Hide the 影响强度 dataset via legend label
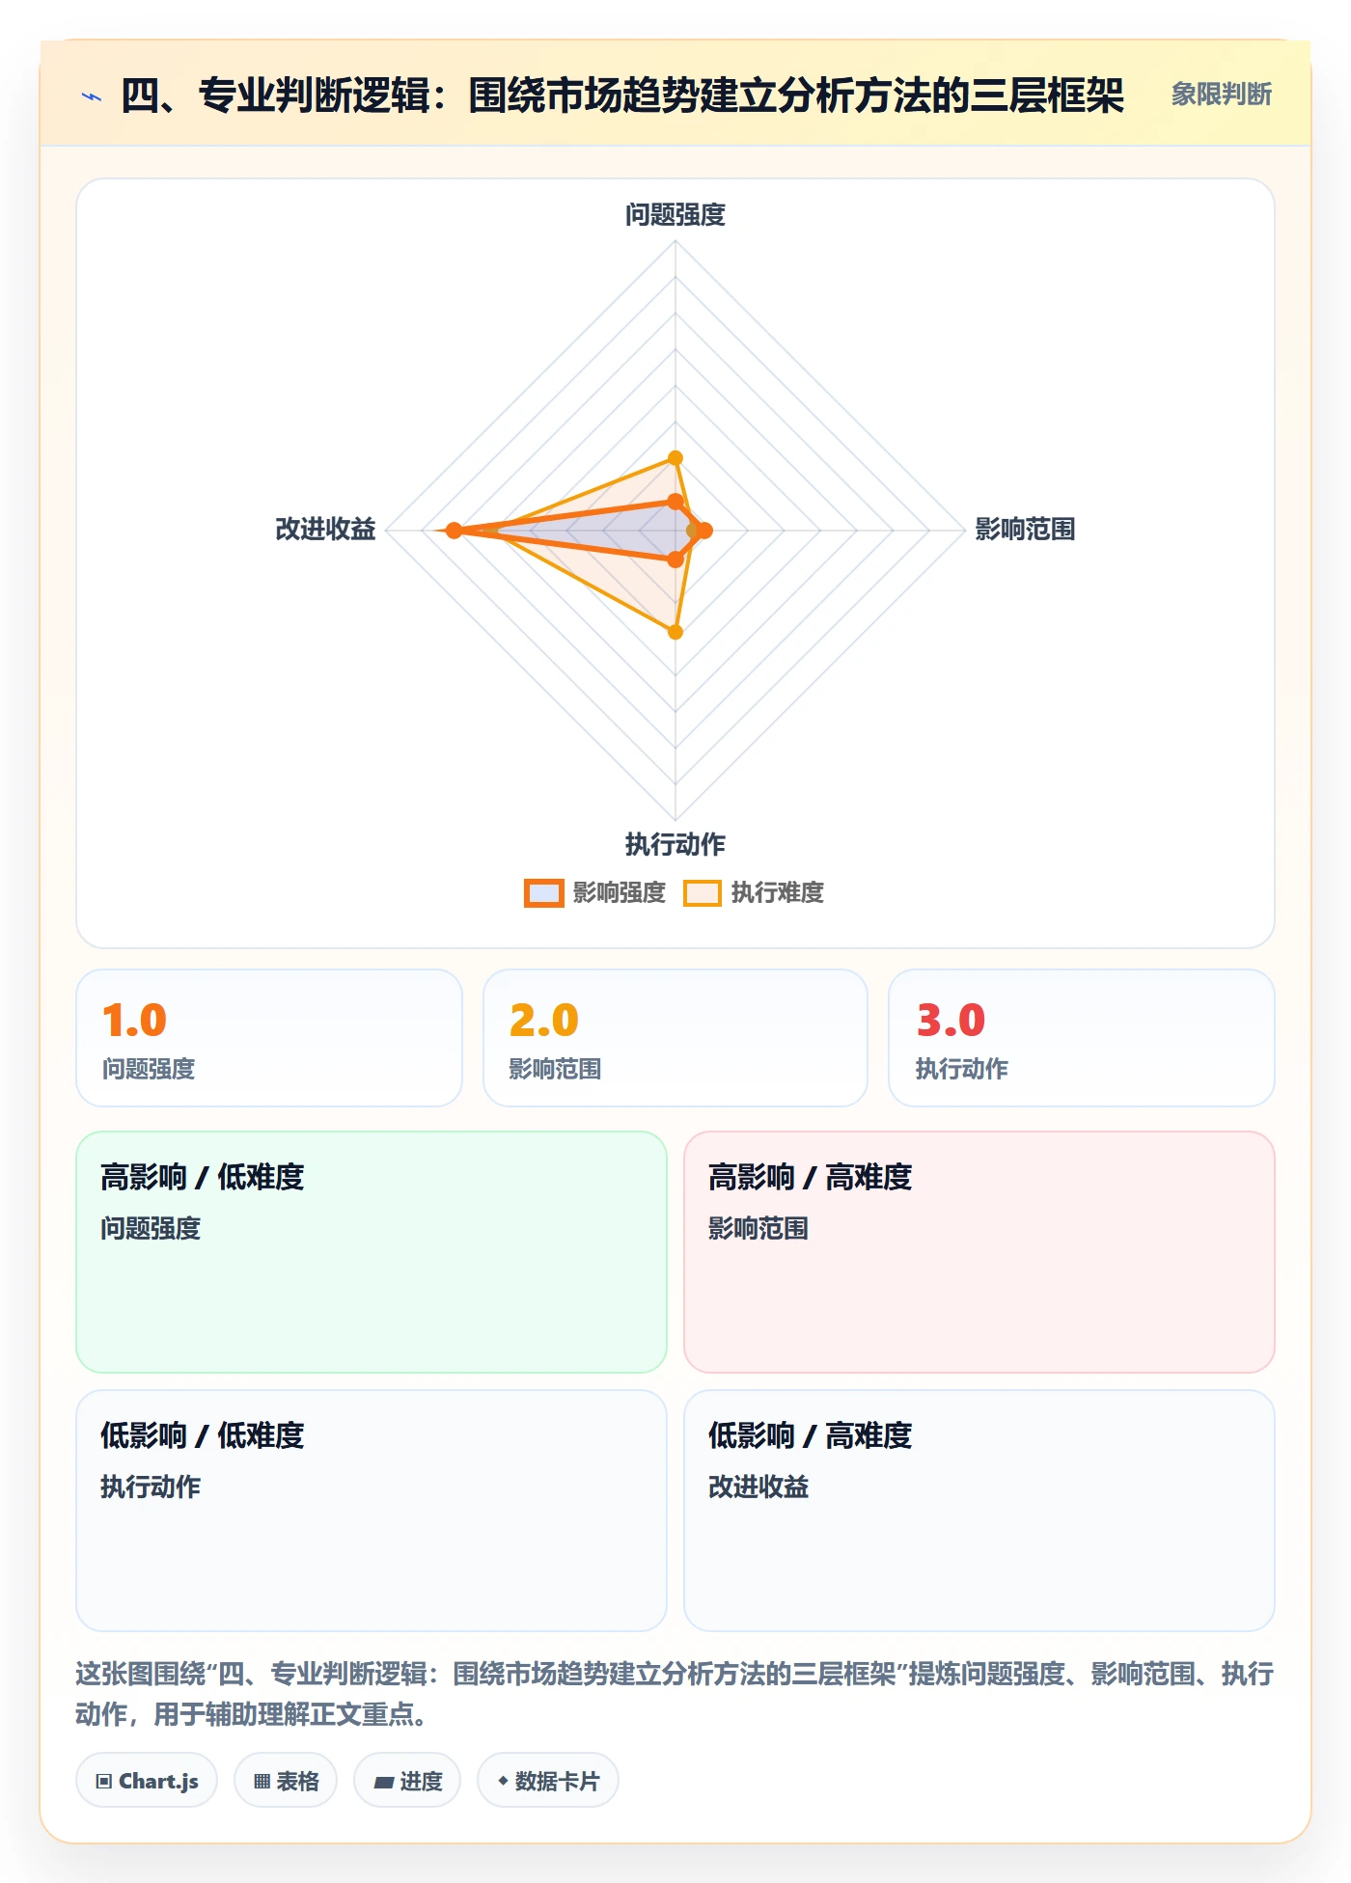 pyautogui.click(x=620, y=893)
